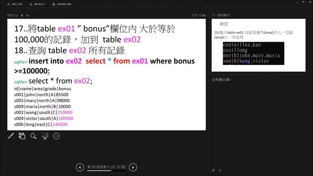
Task: Pause the presentation timer
Action: point(22,15)
